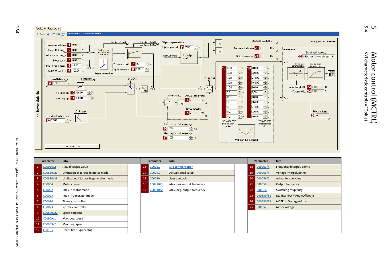Open the Inverter error characteristic block
Screen dimensions: 387x273
click(x=316, y=74)
